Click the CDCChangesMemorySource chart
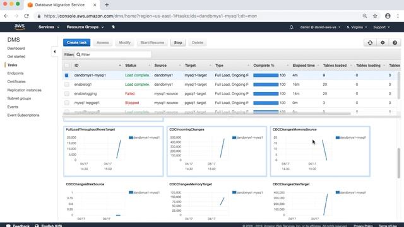404x227 pixels. click(x=320, y=151)
